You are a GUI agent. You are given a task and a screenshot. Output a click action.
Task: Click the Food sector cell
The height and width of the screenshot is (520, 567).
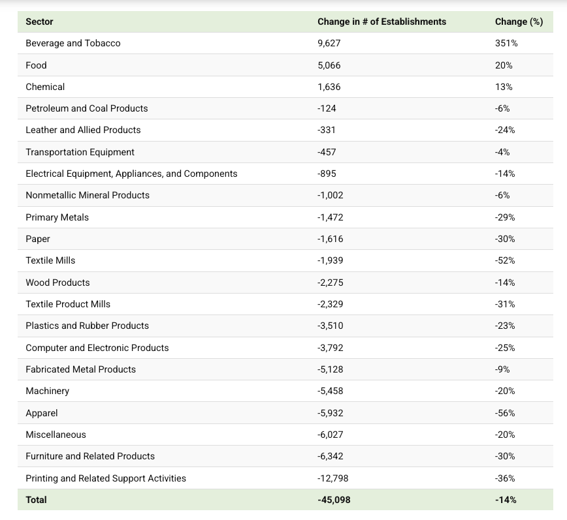point(36,65)
